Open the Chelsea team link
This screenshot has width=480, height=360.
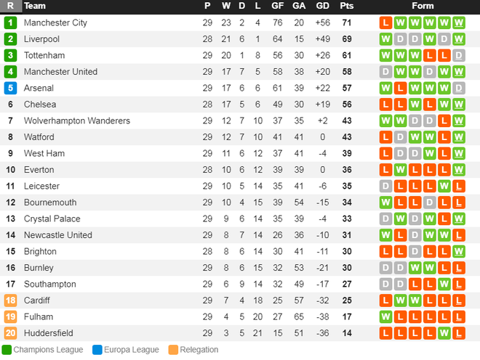(40, 105)
